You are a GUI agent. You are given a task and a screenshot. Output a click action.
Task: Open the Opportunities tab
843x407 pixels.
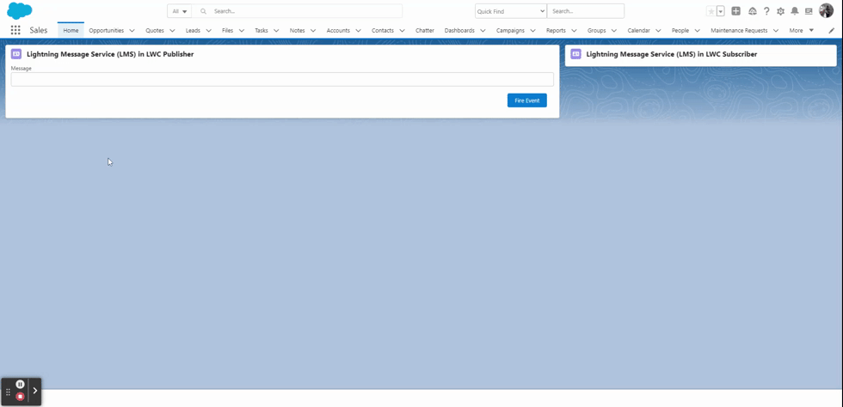107,31
